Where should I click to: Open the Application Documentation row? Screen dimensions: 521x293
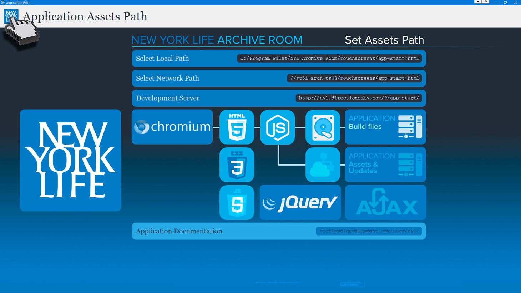point(179,231)
